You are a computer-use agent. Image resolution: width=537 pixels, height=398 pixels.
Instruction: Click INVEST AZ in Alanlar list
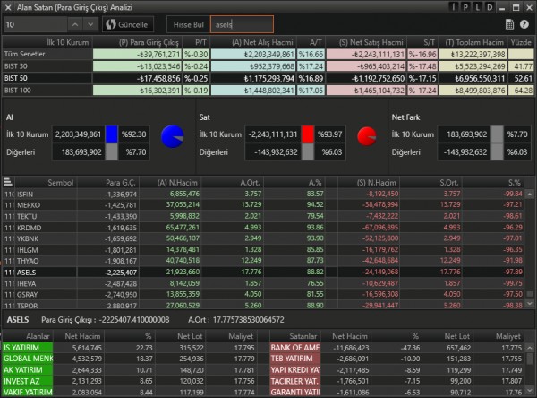pos(28,381)
